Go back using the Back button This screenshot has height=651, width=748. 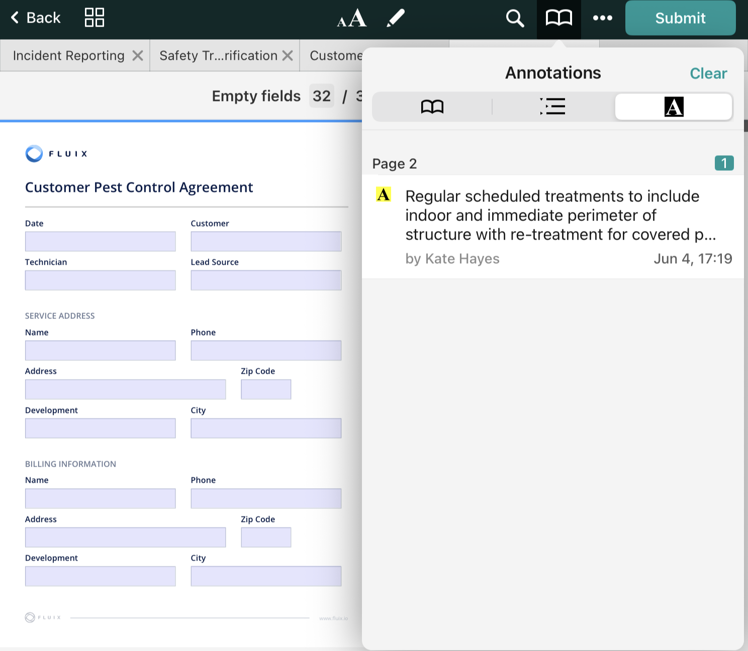(36, 18)
